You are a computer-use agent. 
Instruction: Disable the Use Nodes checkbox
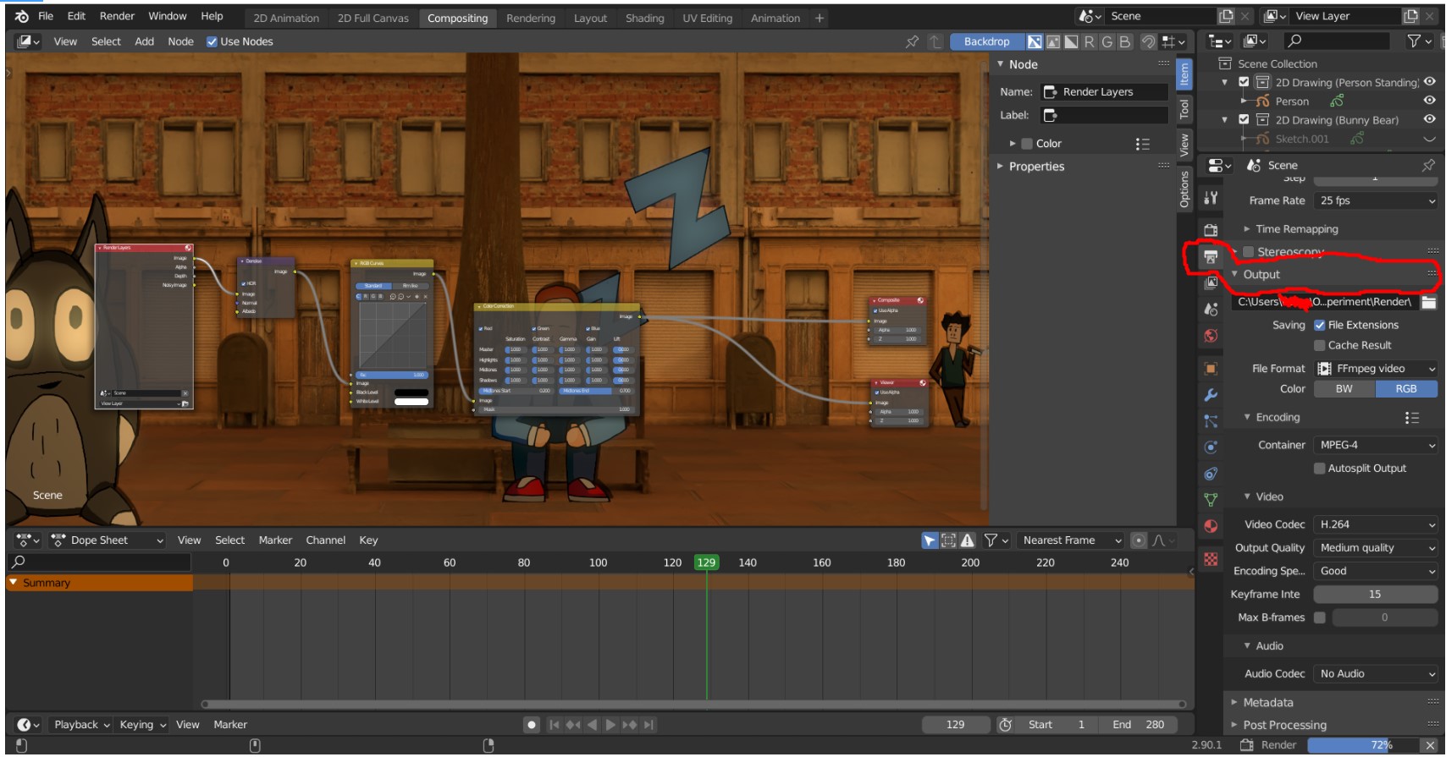tap(212, 41)
